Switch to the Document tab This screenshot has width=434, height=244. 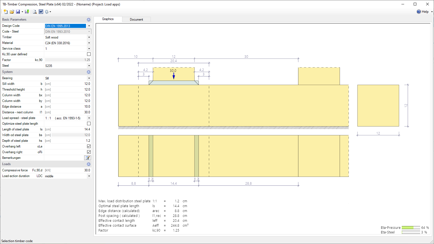click(x=136, y=20)
